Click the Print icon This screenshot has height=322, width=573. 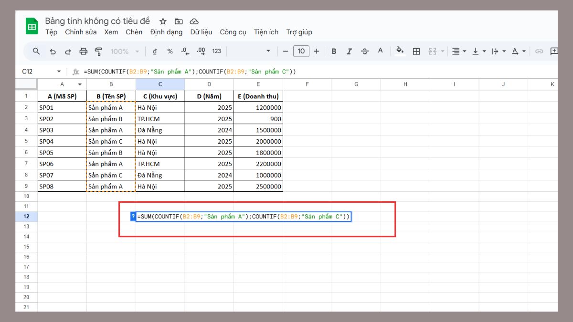click(x=84, y=52)
